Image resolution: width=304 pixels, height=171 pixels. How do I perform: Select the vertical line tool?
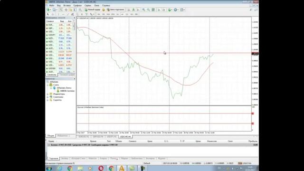[58, 14]
